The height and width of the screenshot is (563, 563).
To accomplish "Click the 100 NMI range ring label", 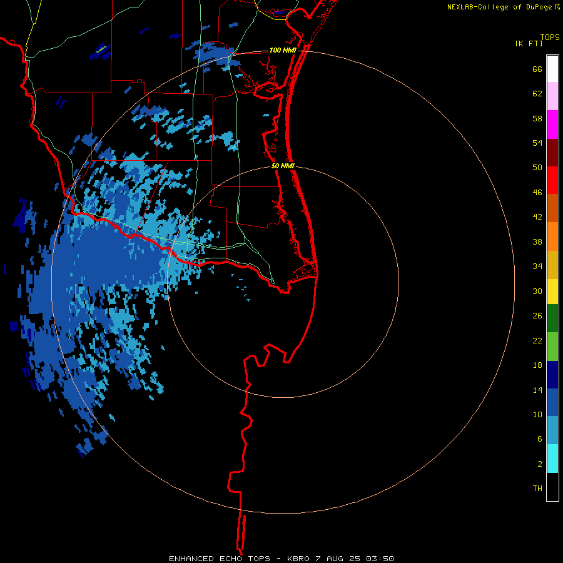I will (283, 50).
